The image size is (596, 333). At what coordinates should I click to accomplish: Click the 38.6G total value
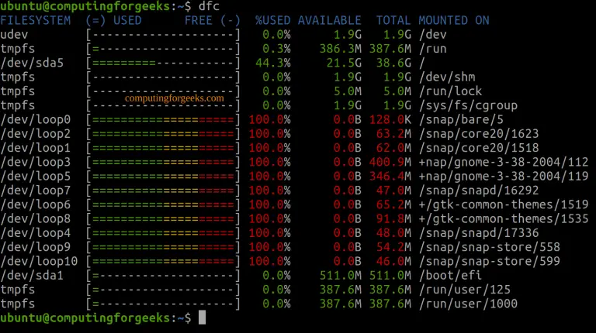tap(393, 63)
